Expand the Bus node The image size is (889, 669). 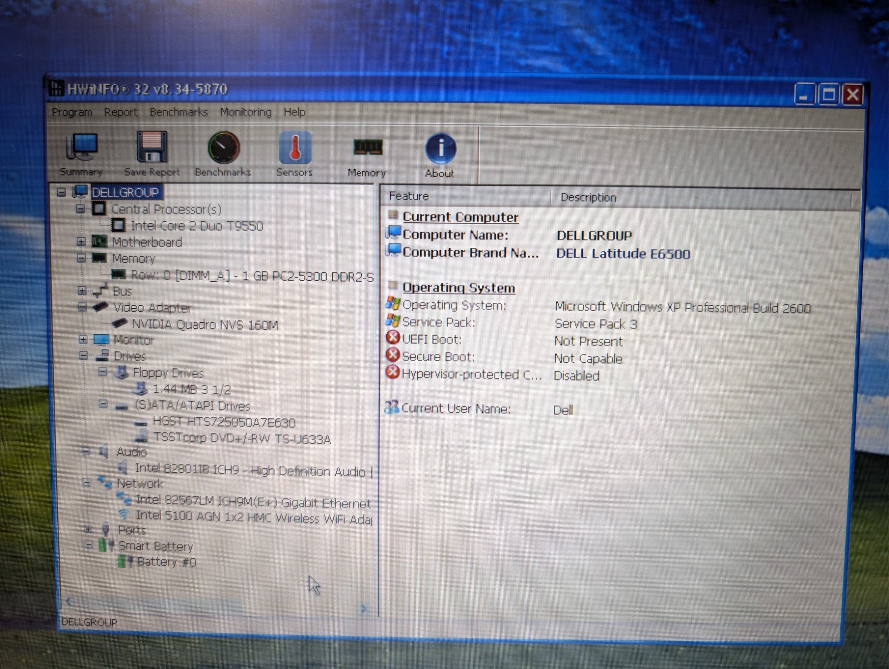(x=82, y=291)
